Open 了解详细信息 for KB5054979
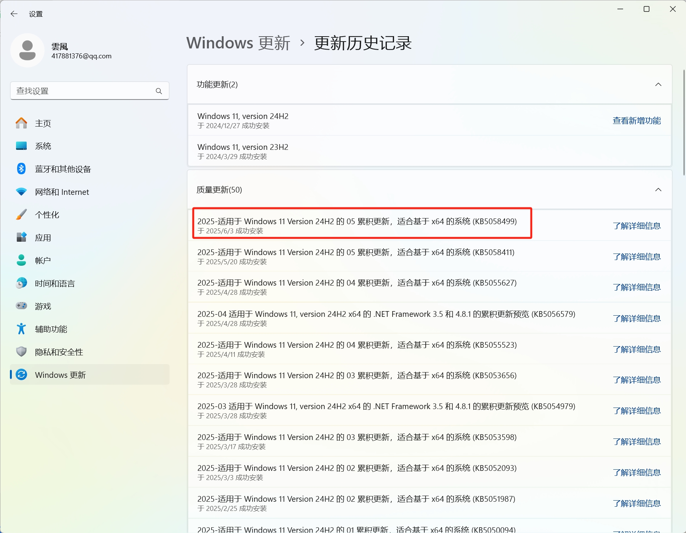 coord(636,411)
